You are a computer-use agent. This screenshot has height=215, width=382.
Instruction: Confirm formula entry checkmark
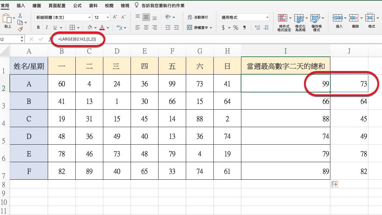click(x=41, y=39)
